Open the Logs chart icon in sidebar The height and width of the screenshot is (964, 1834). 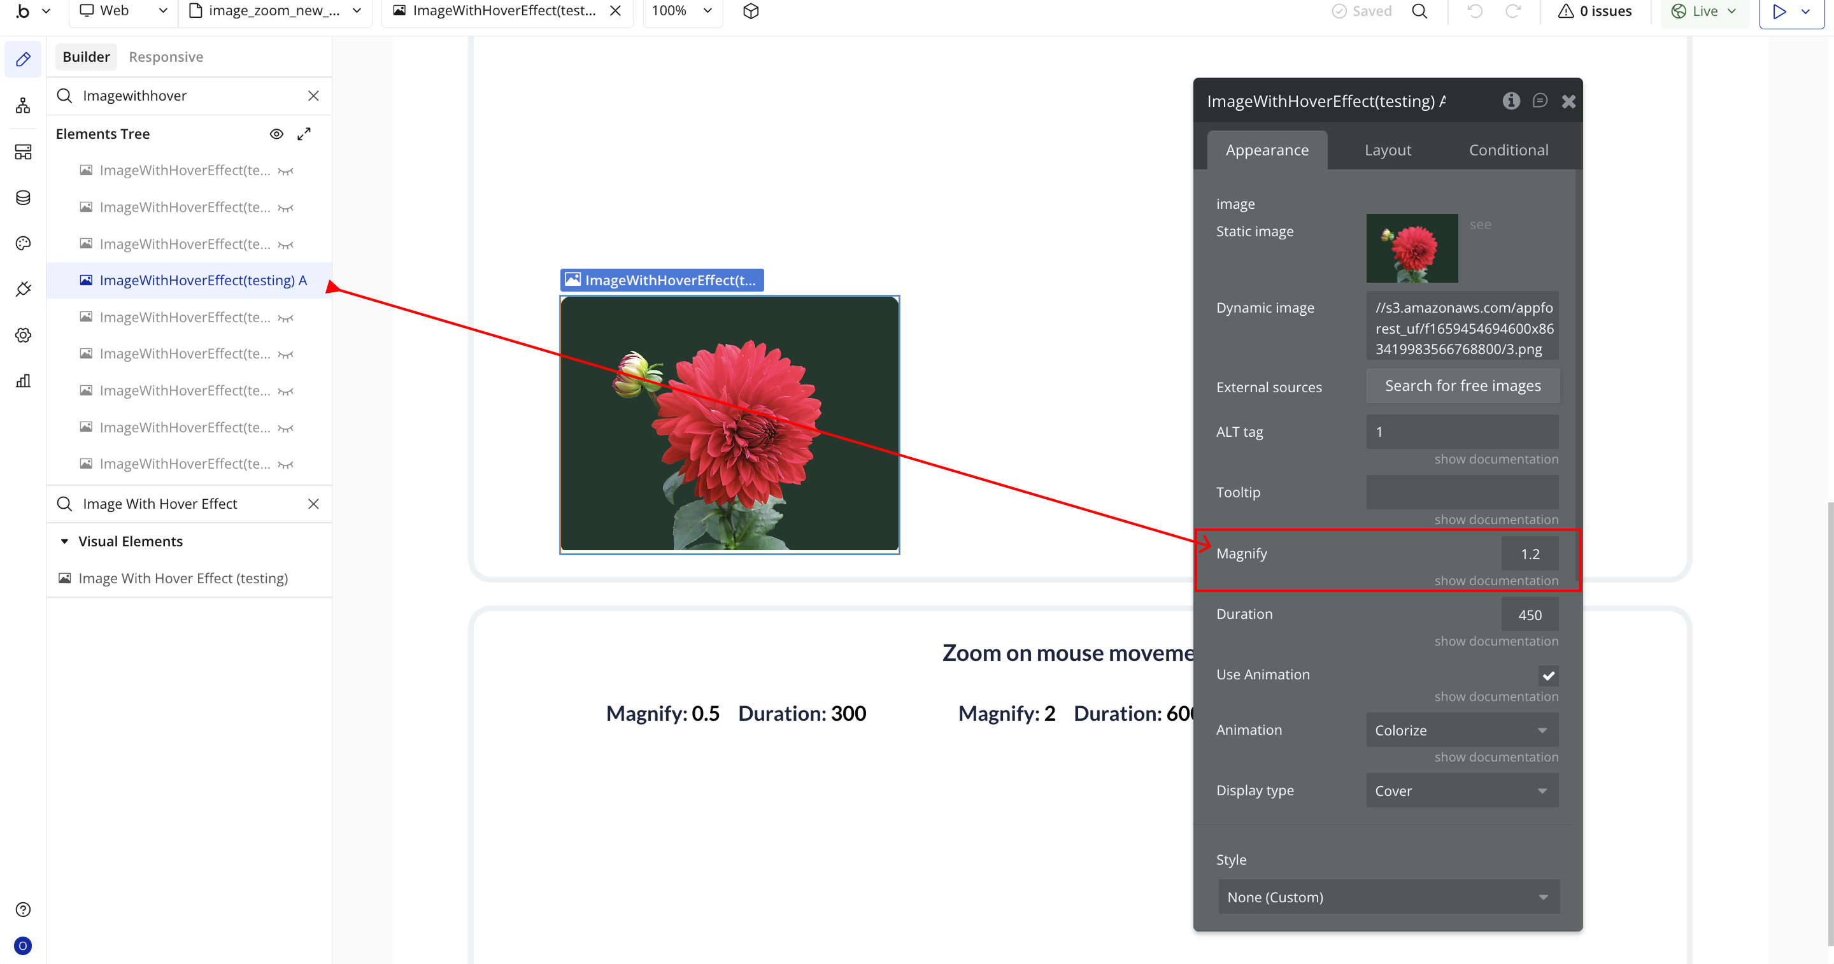click(x=23, y=380)
